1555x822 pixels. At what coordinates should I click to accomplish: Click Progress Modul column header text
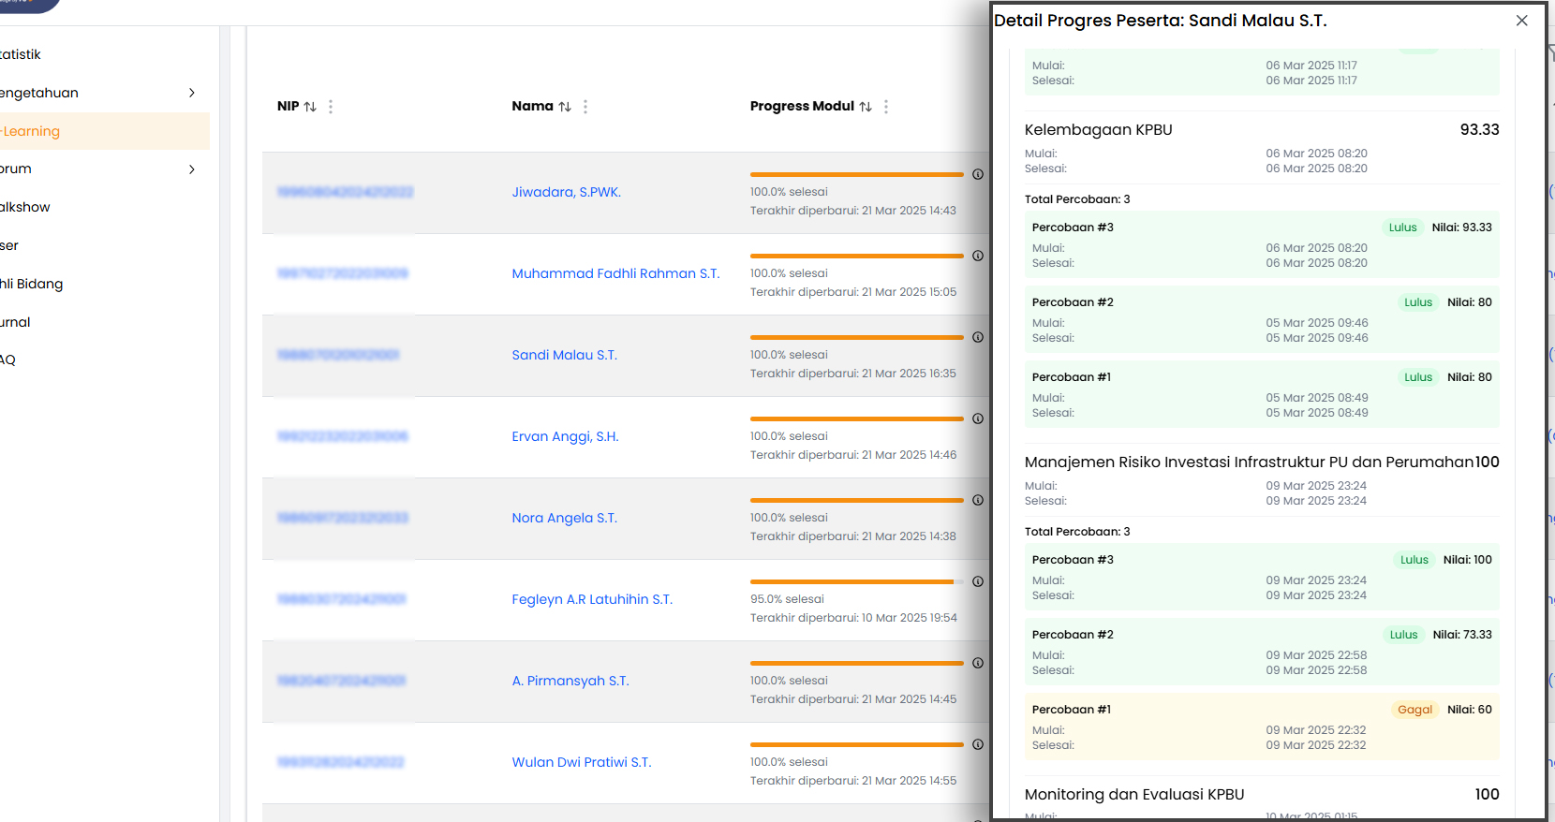click(802, 107)
